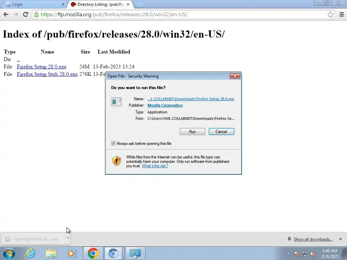Open Show all downloads link
347x260 pixels.
[x=313, y=239]
